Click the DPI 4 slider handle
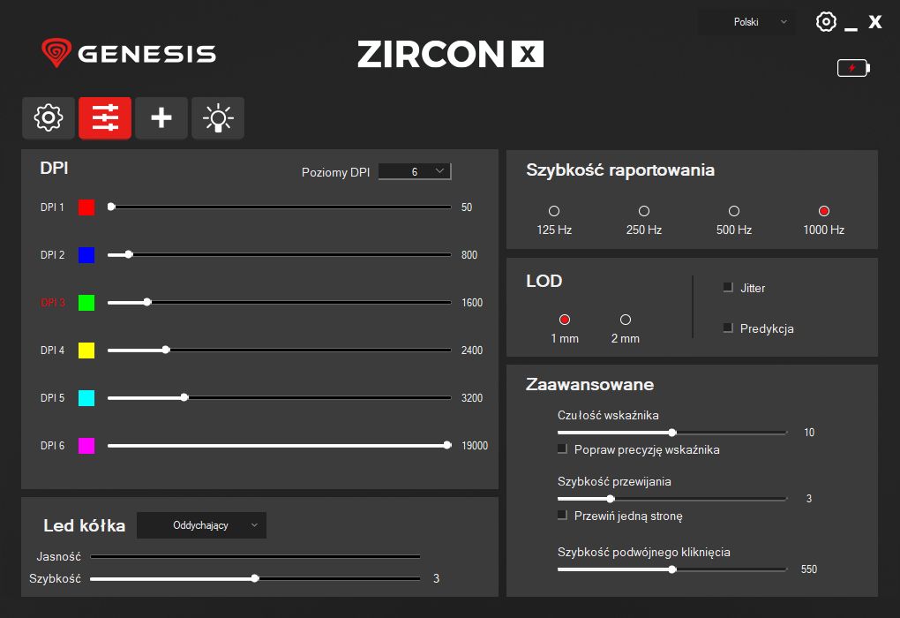Viewport: 900px width, 618px height. [x=166, y=350]
